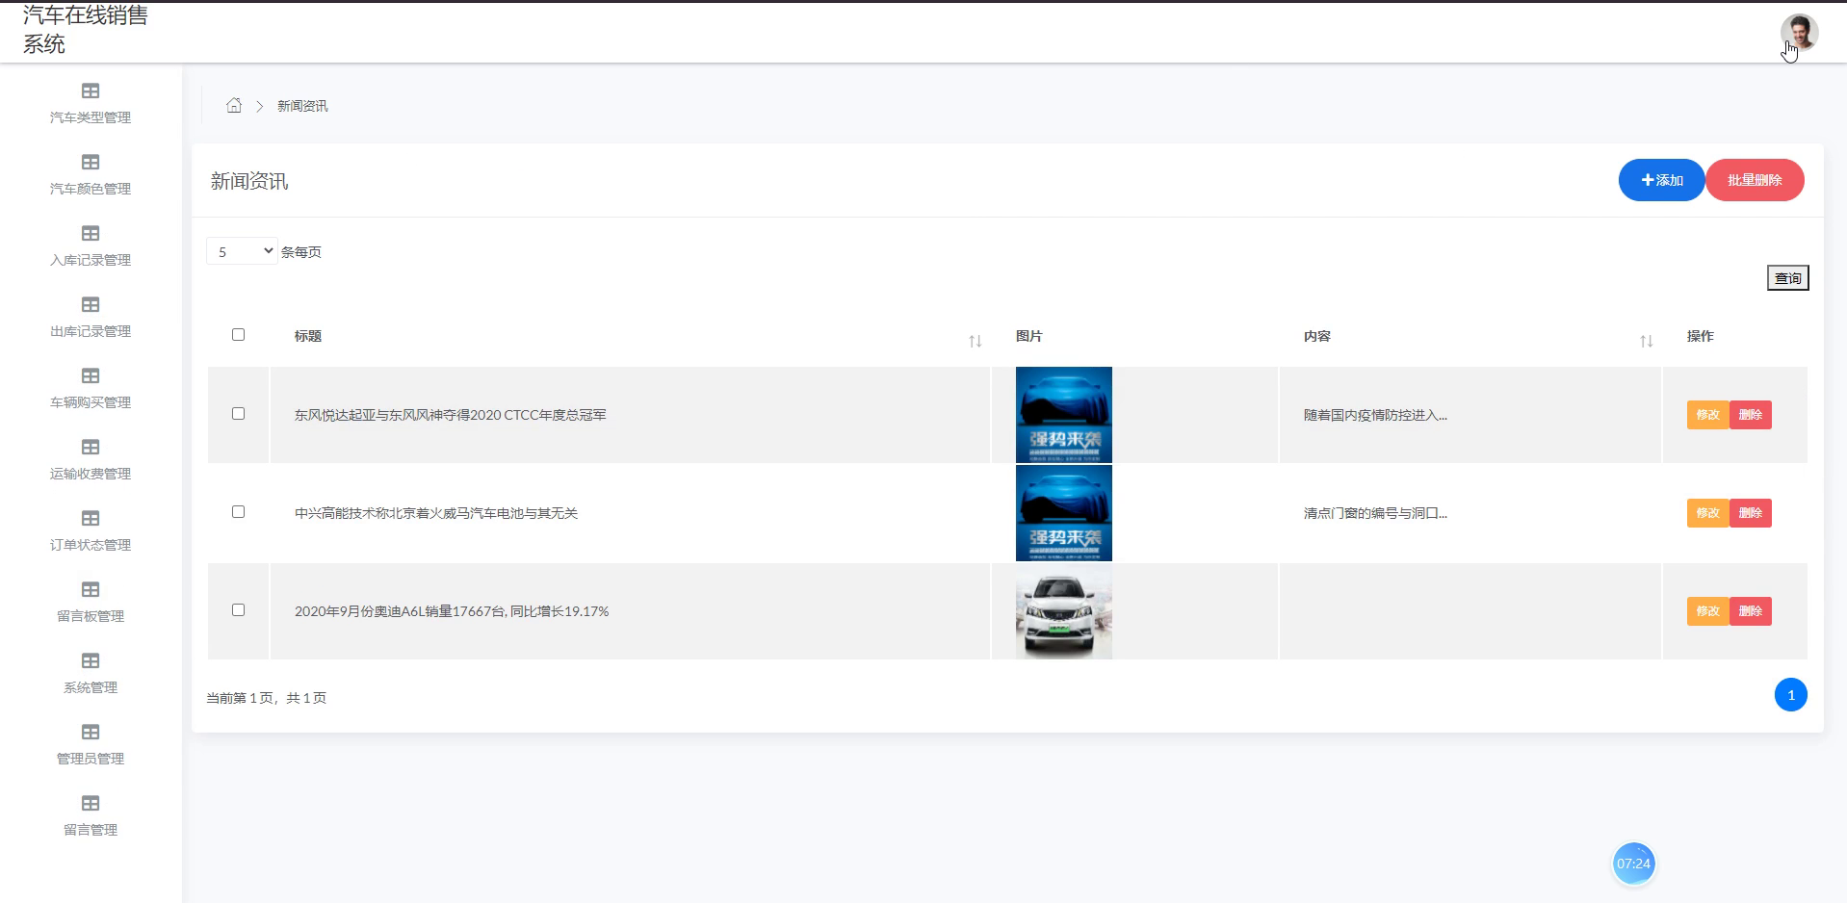
Task: Click the 查询 button
Action: point(1787,278)
